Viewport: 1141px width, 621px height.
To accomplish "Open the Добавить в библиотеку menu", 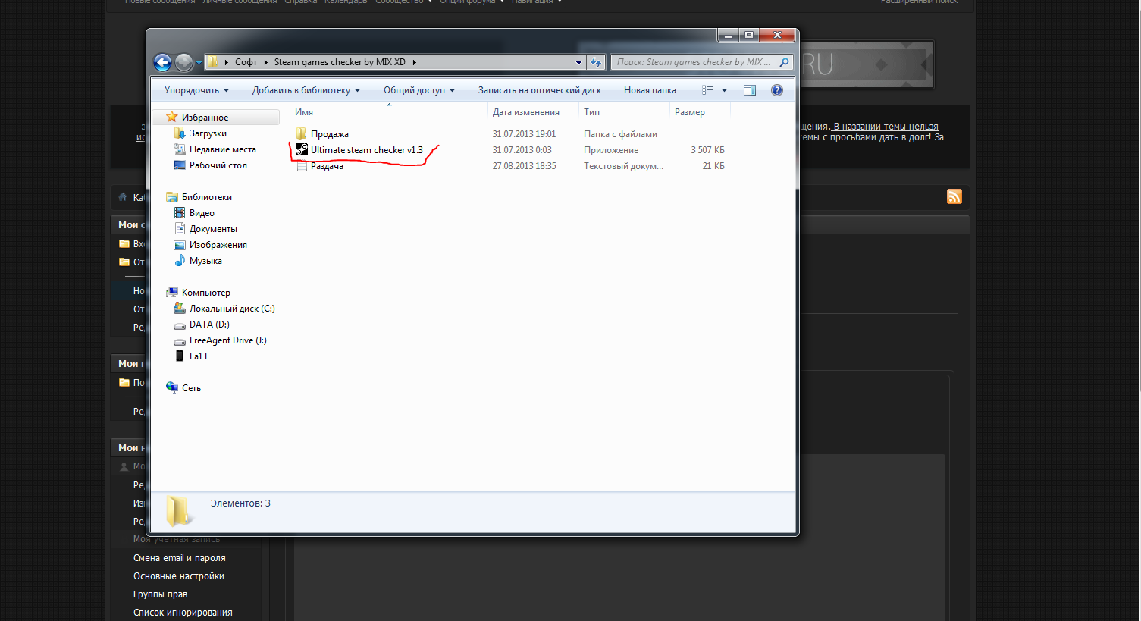I will [306, 90].
